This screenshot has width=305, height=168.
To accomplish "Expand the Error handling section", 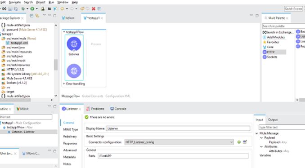I will tap(64, 84).
